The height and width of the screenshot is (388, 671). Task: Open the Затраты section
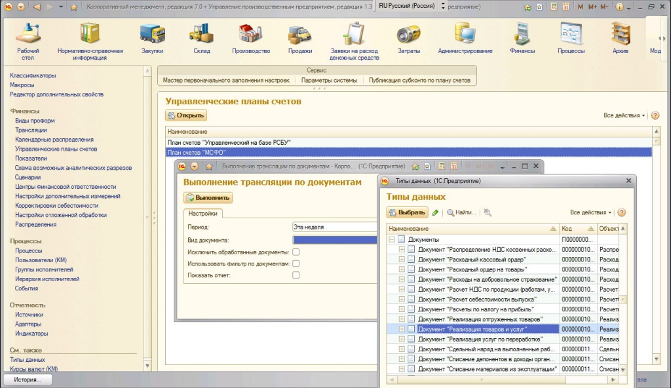pos(409,39)
